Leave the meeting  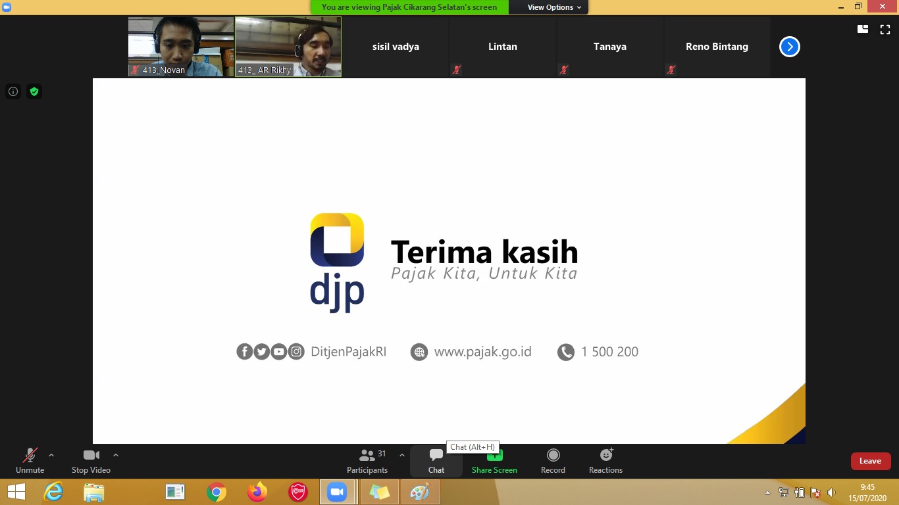870,461
